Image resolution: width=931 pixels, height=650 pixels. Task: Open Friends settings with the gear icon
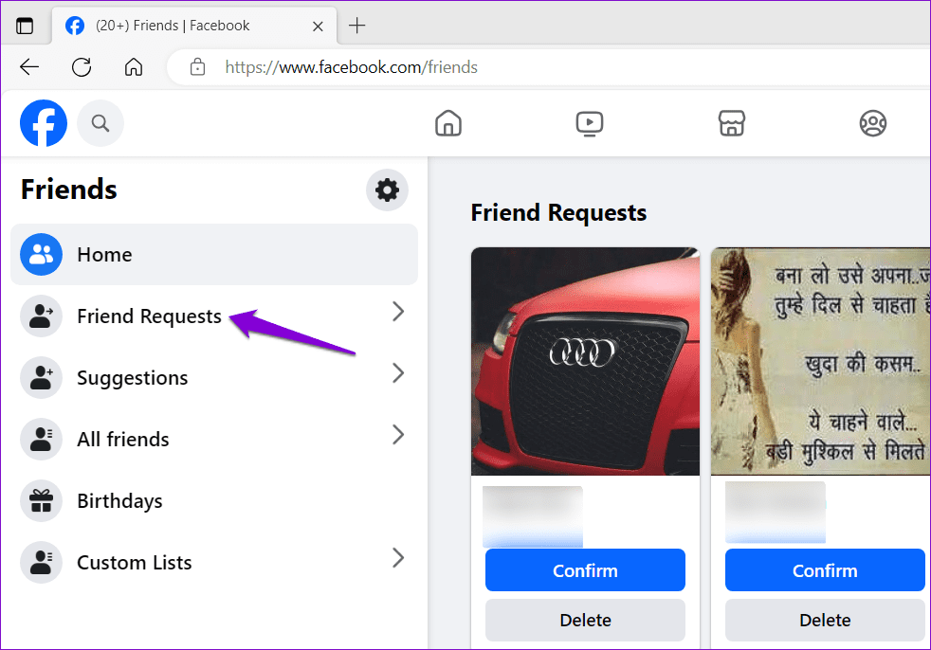pyautogui.click(x=387, y=190)
